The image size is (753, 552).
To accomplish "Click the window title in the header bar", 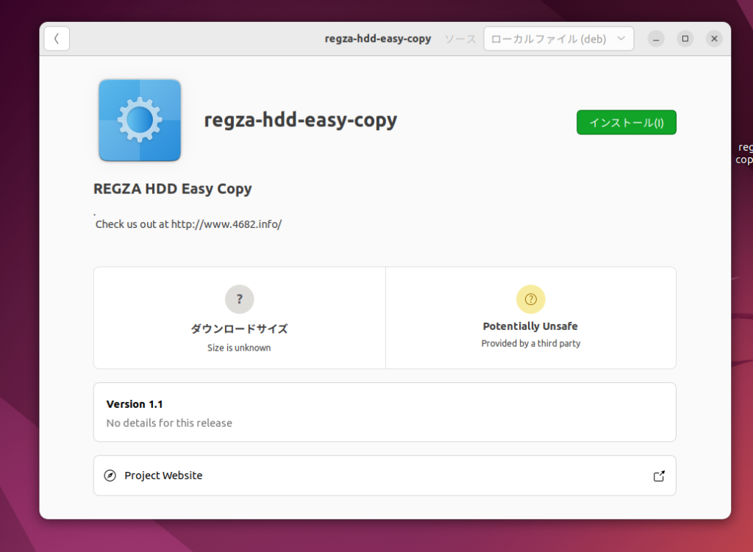I will (377, 39).
